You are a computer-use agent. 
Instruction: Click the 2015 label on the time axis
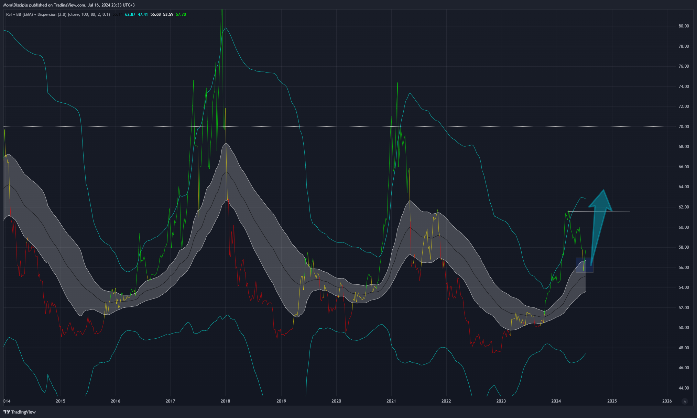60,401
